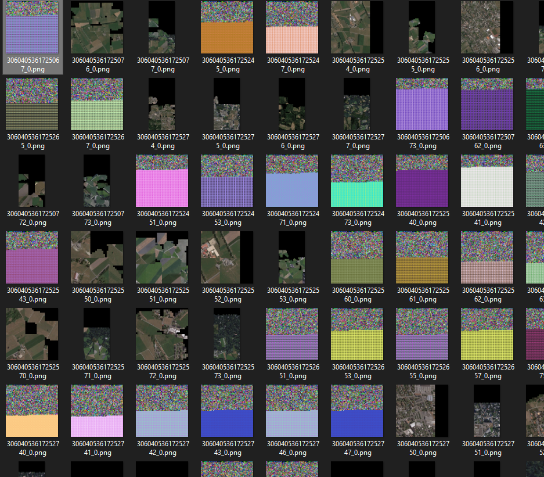Select thumbnail of 3060405361725275_0.png

227,104
